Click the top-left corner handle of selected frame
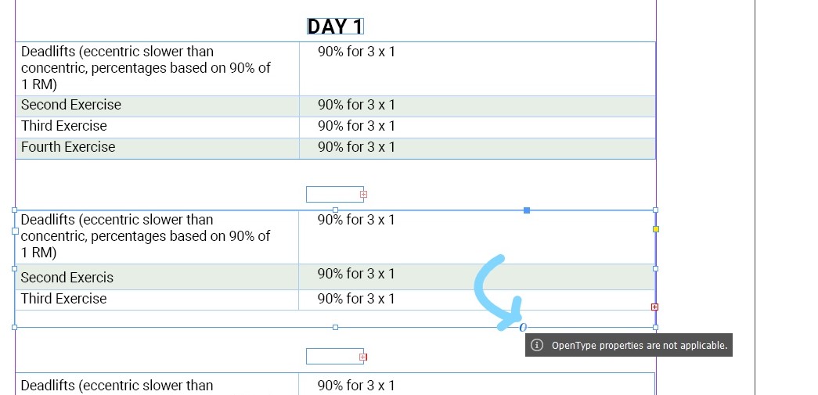The height and width of the screenshot is (395, 818). click(x=15, y=210)
